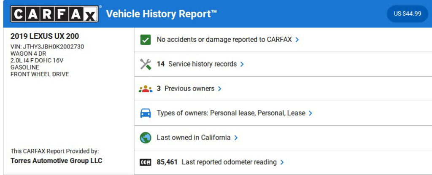Click the three-people previous owners icon
Viewport: 432px width, 175px height.
coord(146,89)
